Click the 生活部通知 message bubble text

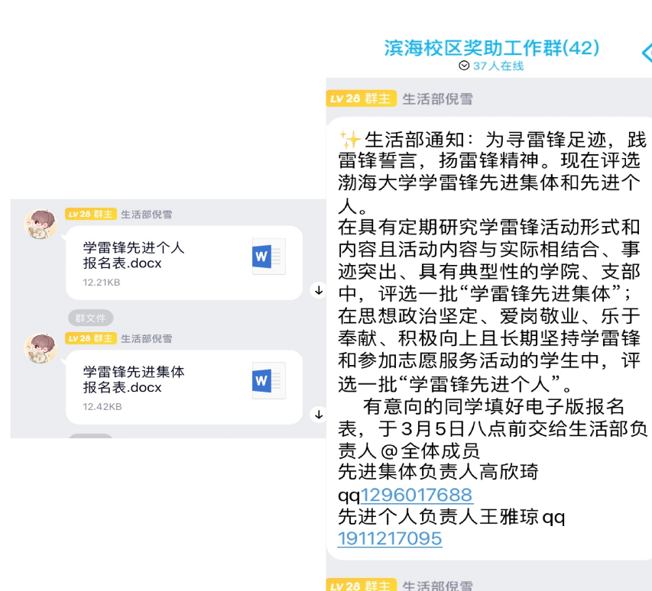coord(491,338)
